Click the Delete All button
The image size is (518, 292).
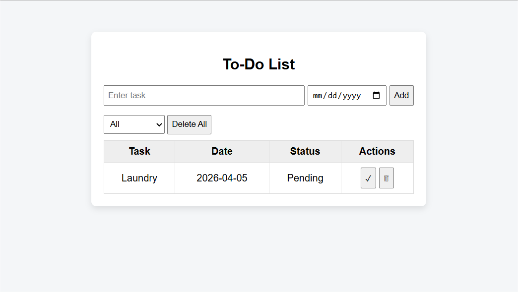click(189, 124)
